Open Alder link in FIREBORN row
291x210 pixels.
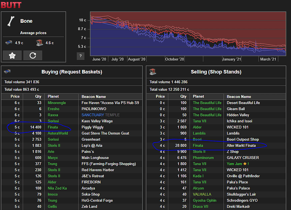52,182
